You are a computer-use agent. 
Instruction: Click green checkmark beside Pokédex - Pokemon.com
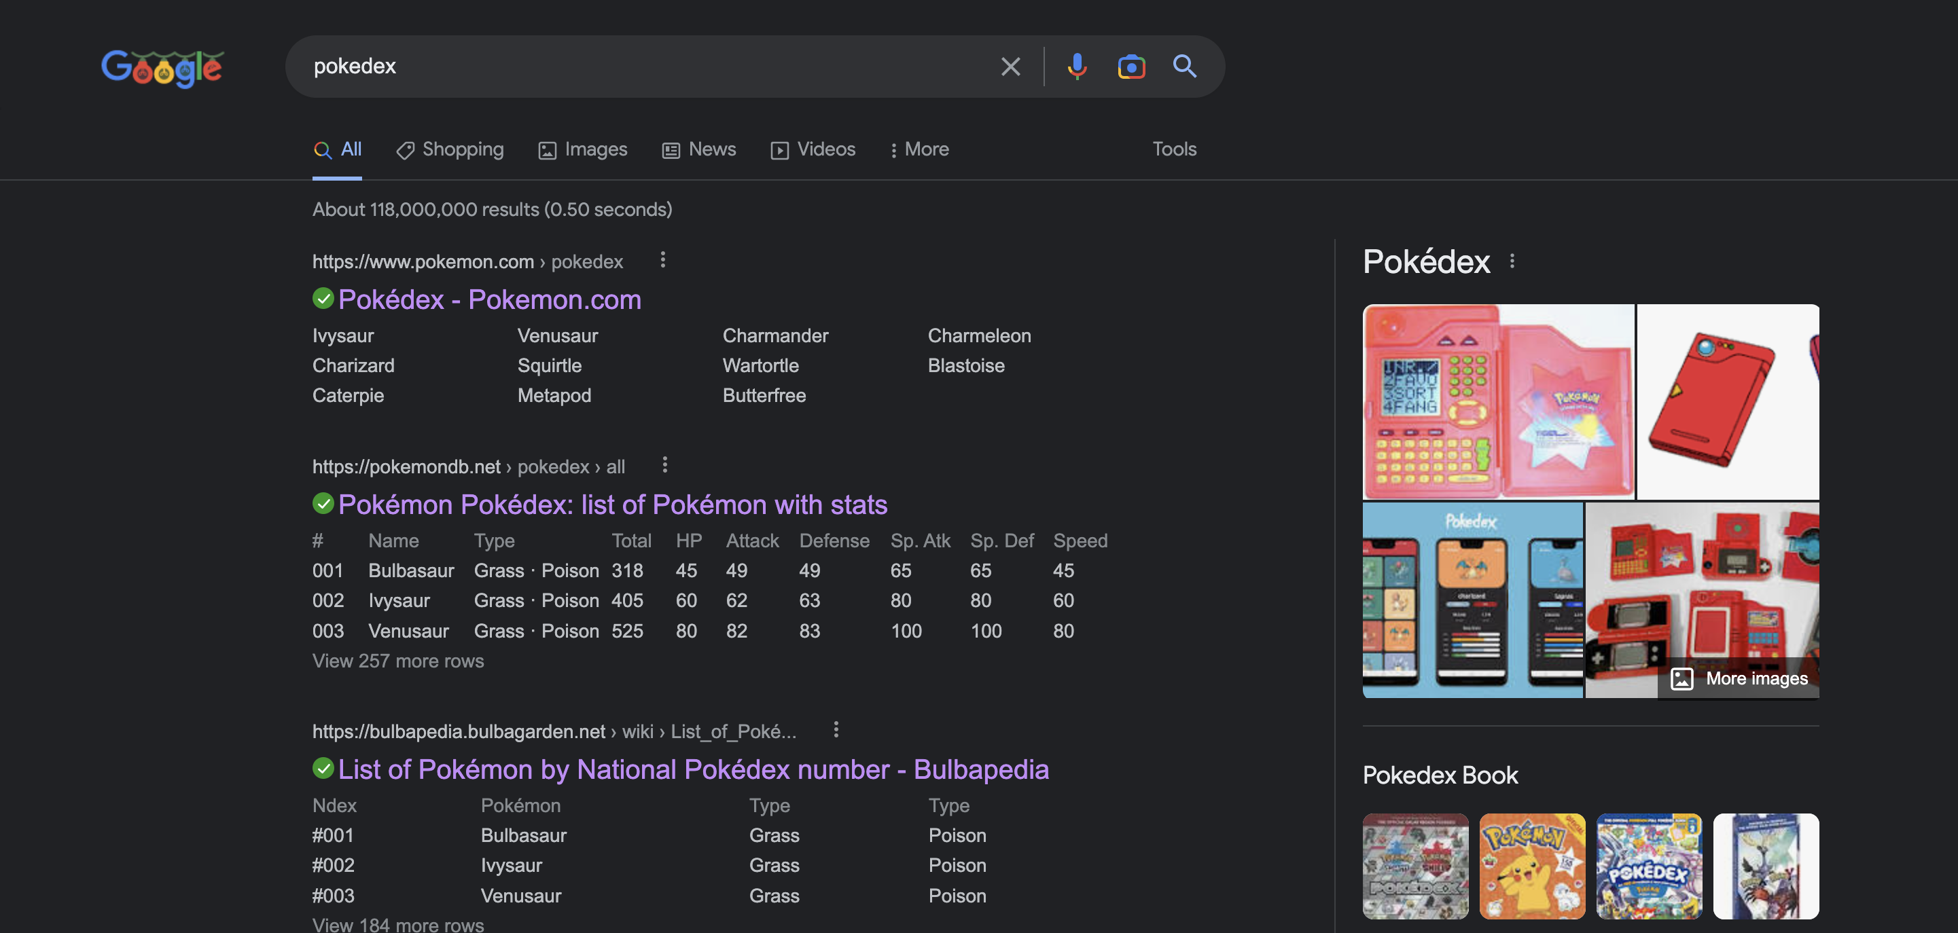click(x=323, y=299)
